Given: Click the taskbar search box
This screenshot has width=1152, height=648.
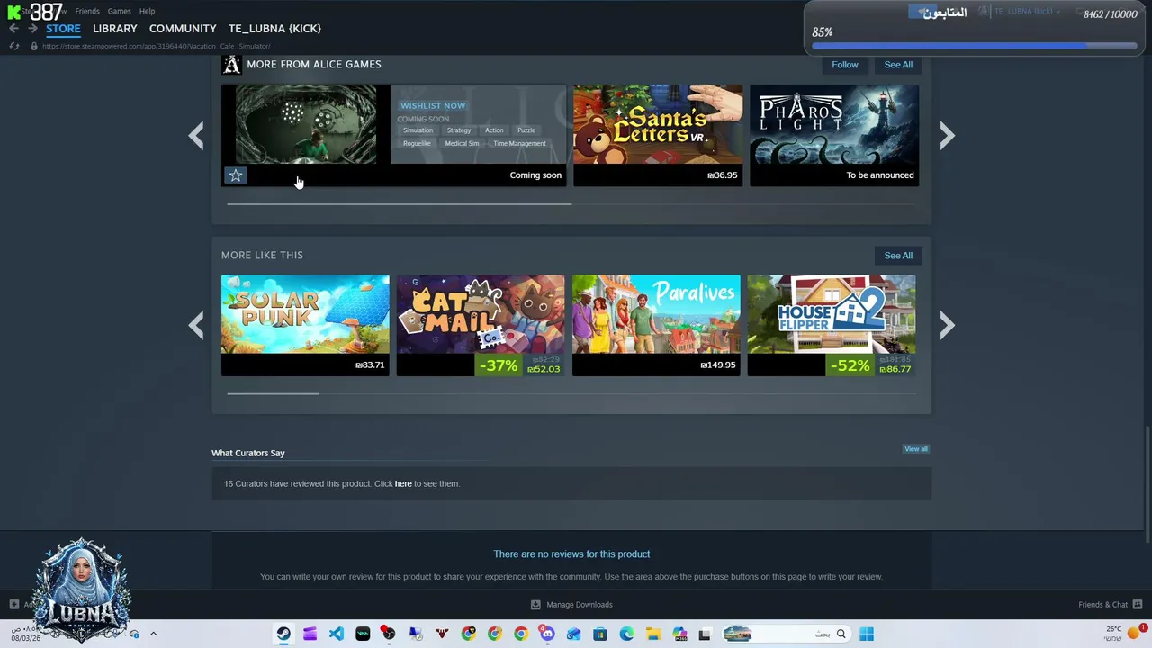Looking at the screenshot, I should 787,634.
